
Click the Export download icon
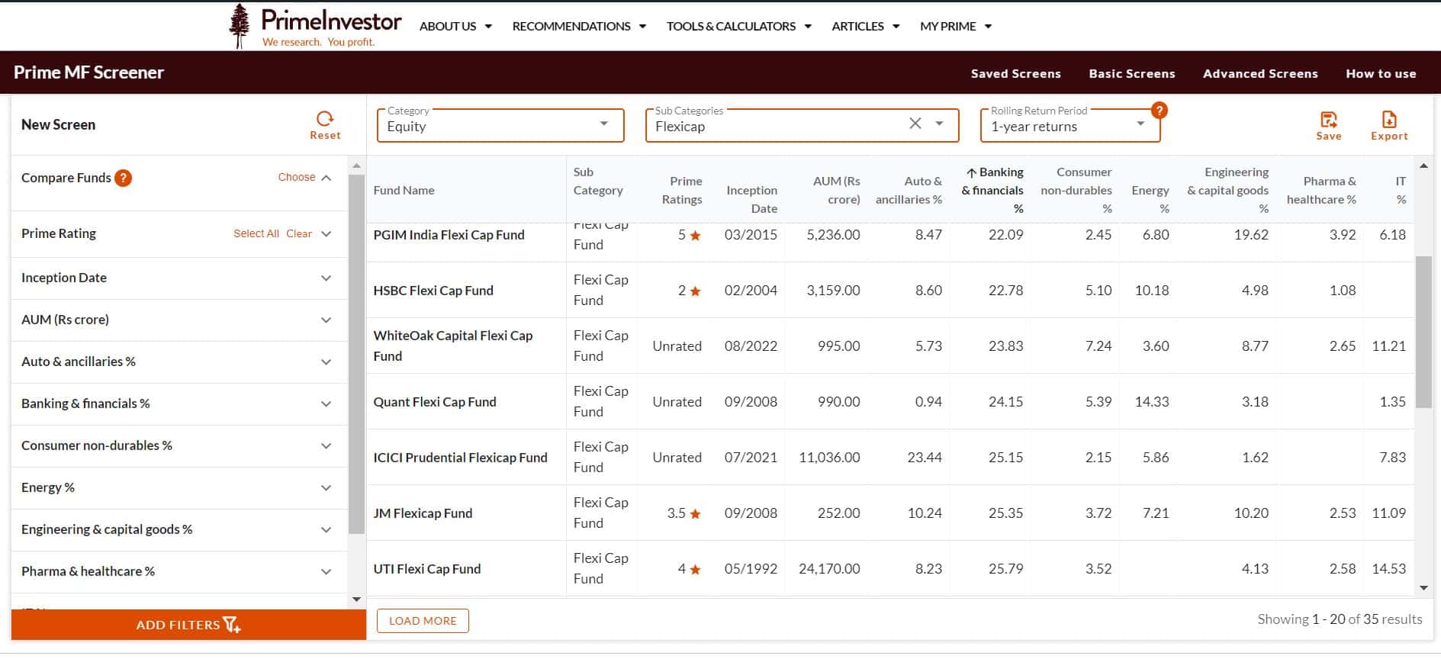pos(1389,120)
